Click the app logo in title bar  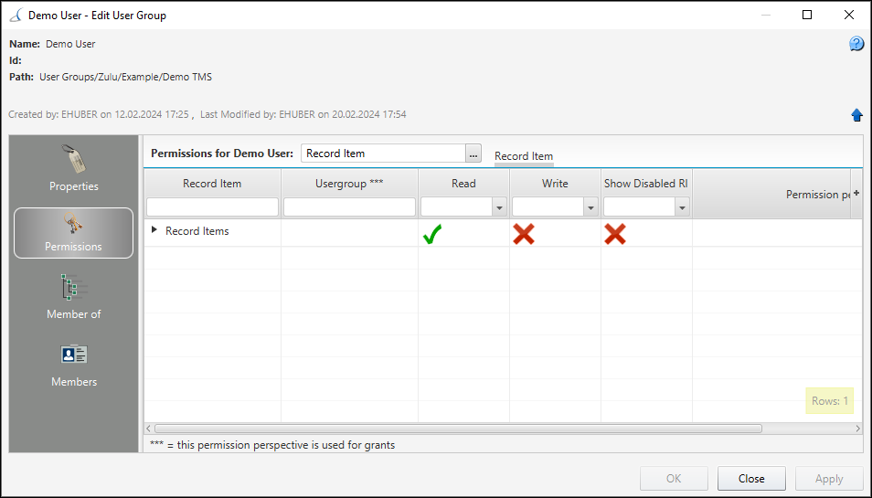tap(16, 15)
